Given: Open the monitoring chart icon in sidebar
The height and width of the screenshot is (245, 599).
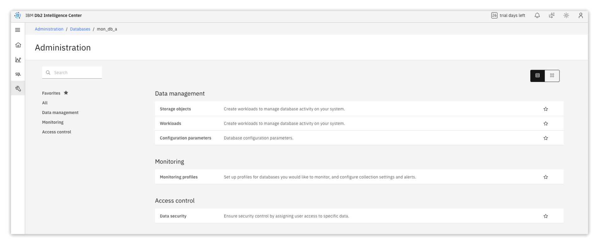Looking at the screenshot, I should [18, 60].
